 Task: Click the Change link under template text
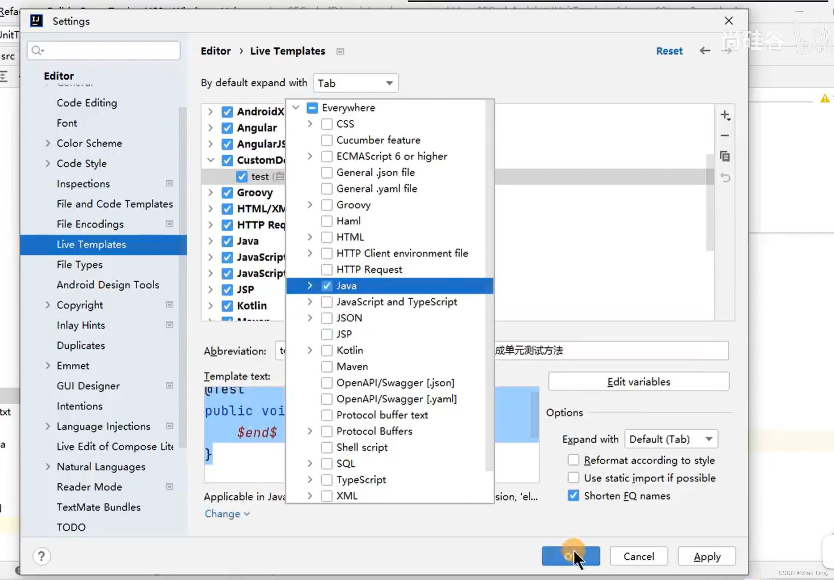tap(227, 514)
